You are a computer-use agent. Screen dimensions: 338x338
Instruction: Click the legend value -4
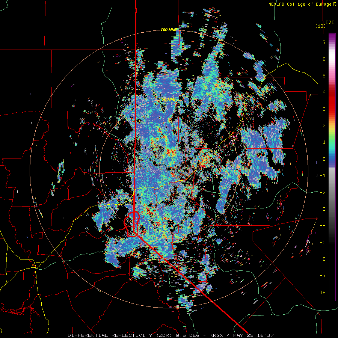pos(323,225)
